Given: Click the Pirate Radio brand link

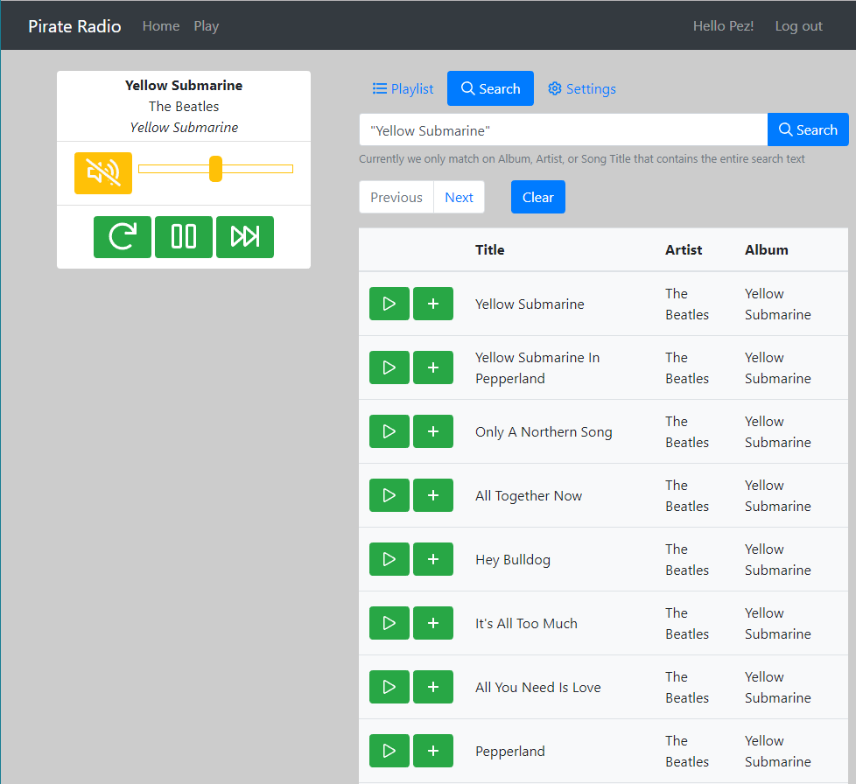Looking at the screenshot, I should (x=74, y=26).
